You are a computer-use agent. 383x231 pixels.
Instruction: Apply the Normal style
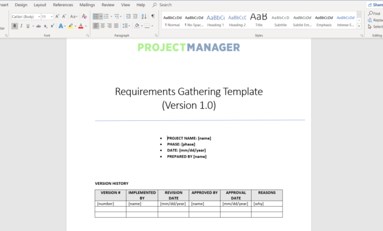click(172, 21)
